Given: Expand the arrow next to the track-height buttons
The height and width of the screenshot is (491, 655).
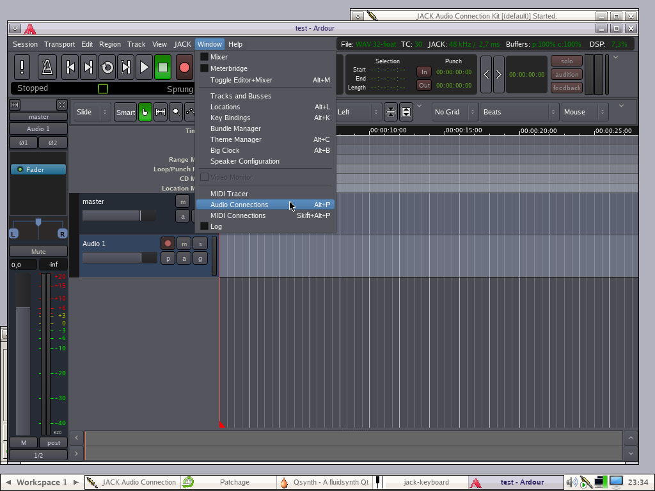Looking at the screenshot, I should click(x=420, y=106).
